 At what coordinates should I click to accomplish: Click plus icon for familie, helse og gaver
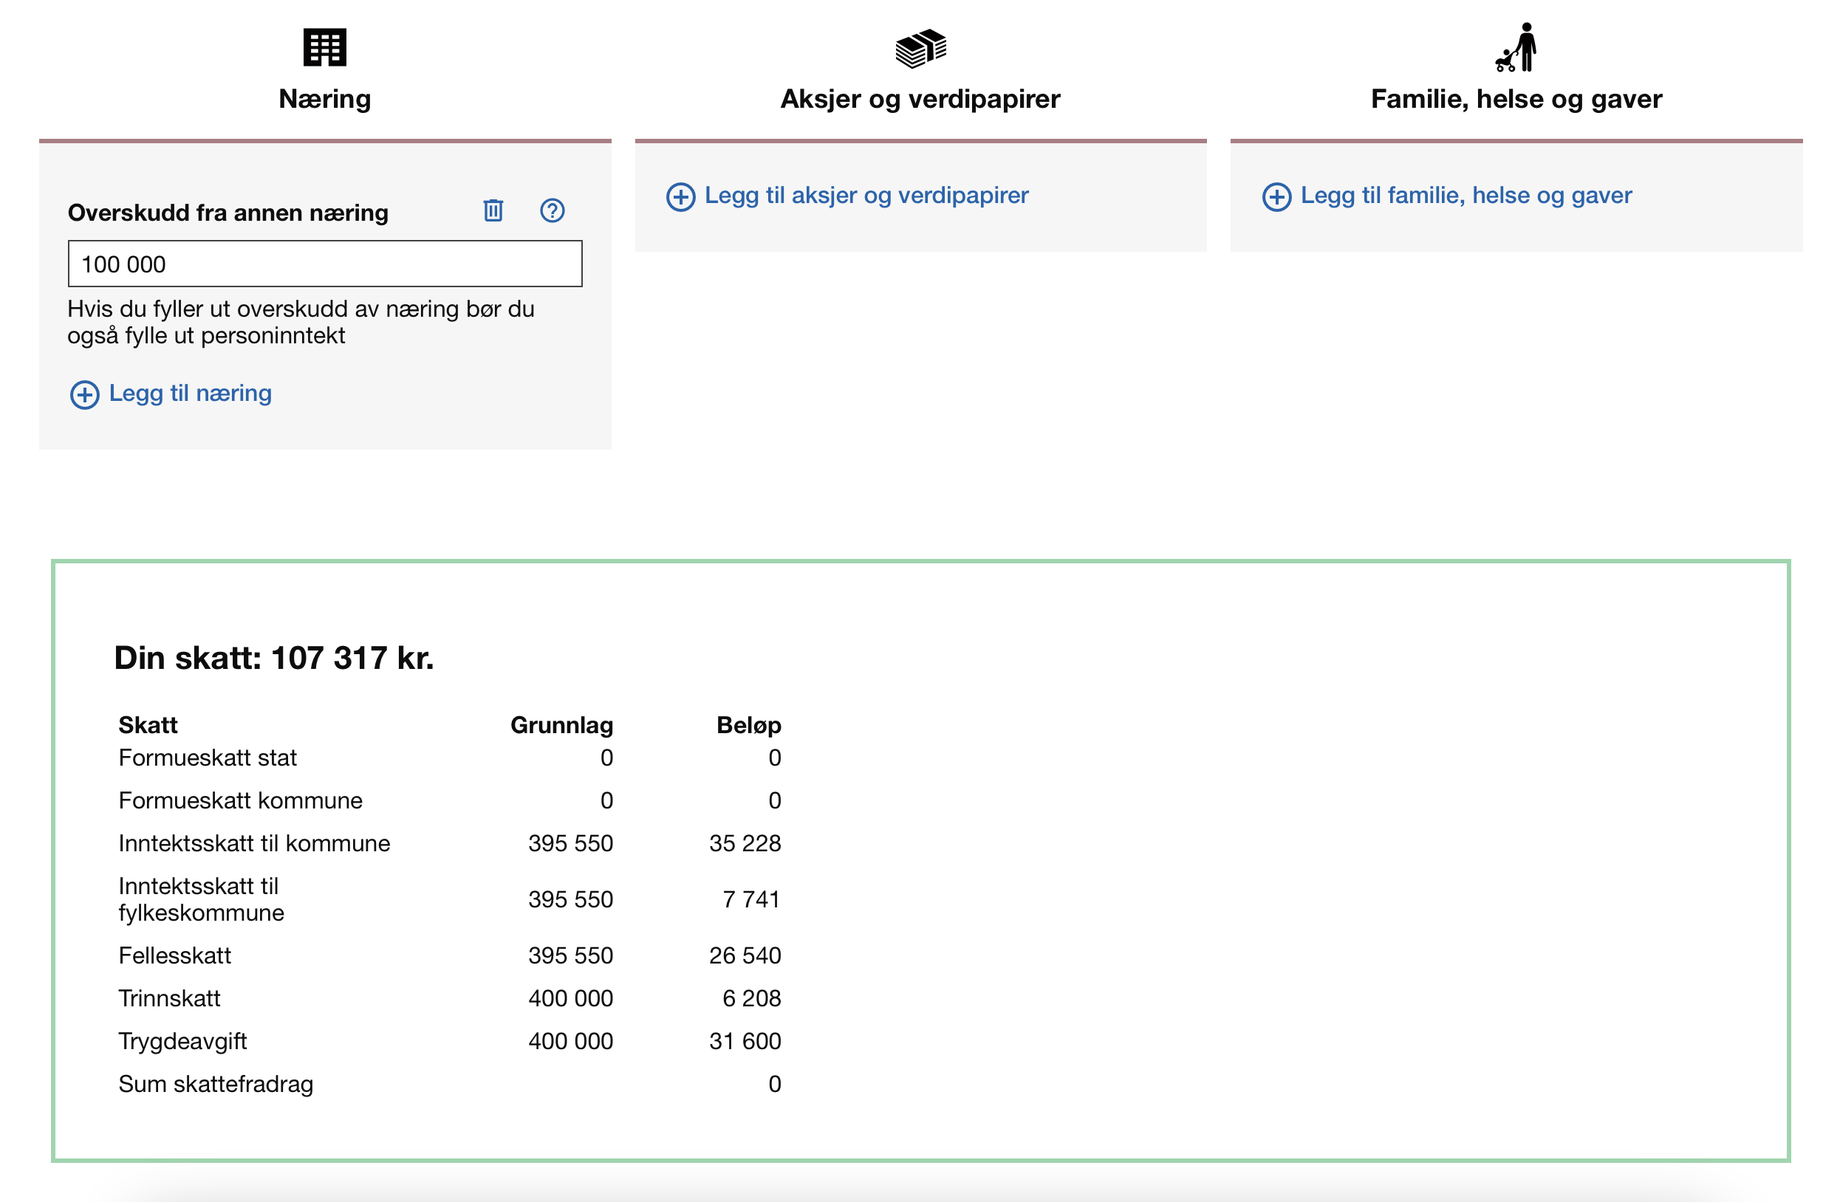coord(1276,197)
